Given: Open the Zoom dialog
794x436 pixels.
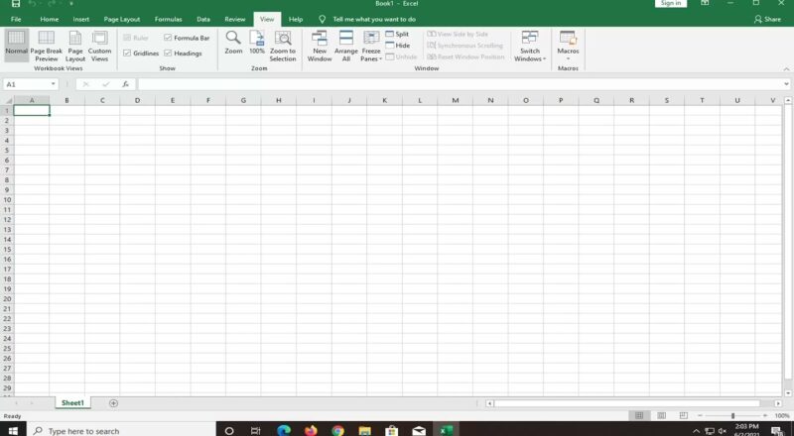Looking at the screenshot, I should (x=233, y=43).
